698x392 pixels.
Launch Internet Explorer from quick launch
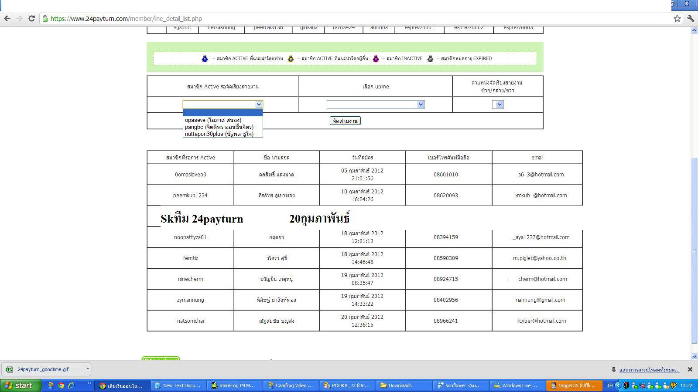71,385
